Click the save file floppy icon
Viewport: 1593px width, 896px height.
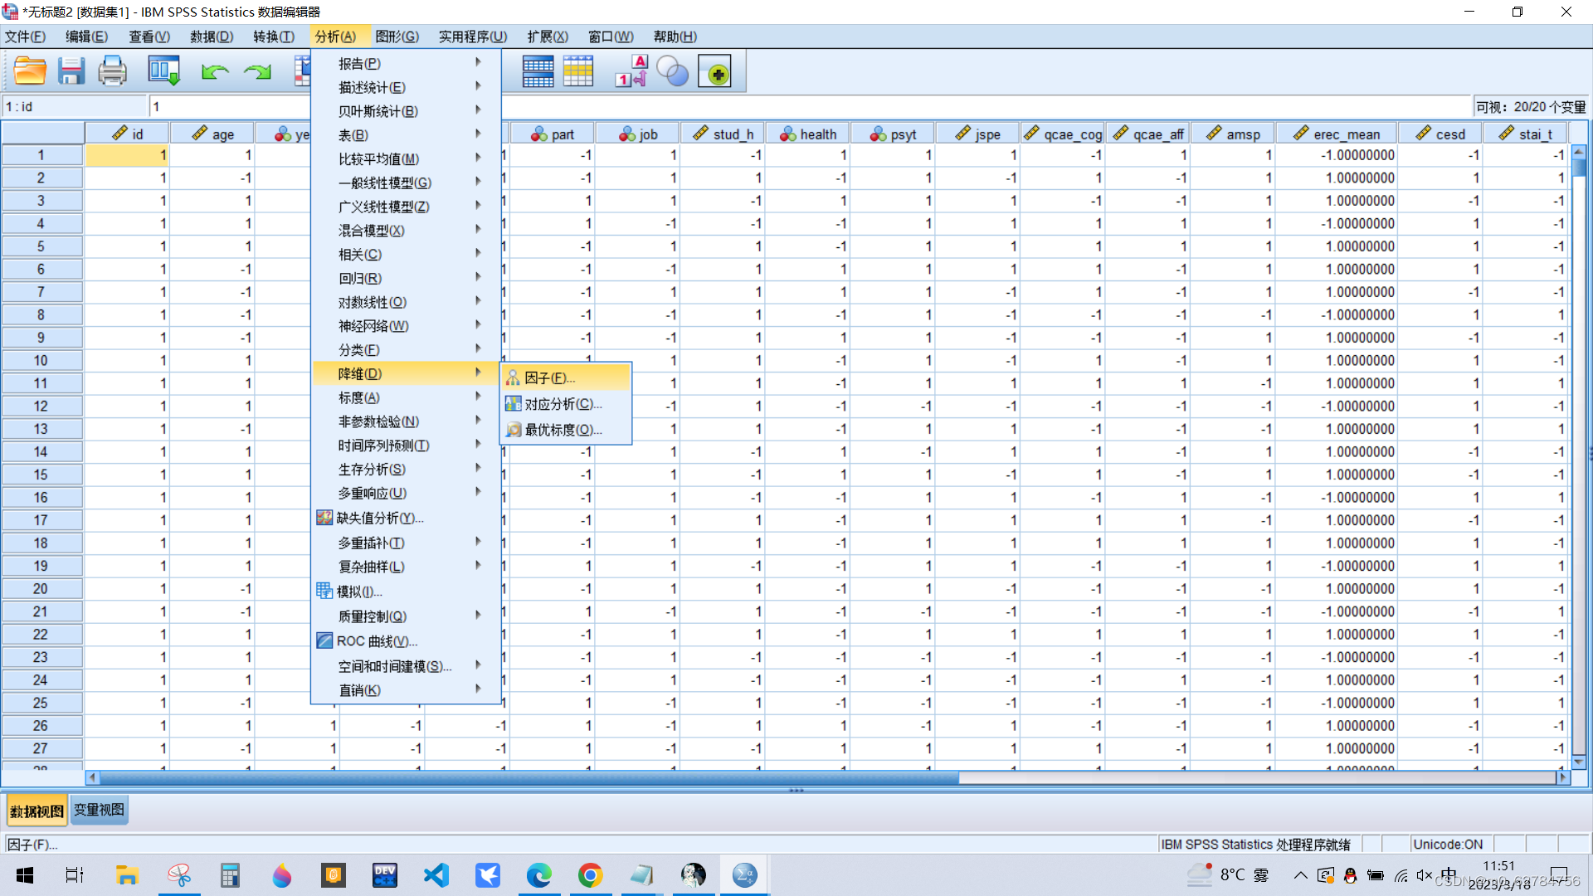[71, 71]
